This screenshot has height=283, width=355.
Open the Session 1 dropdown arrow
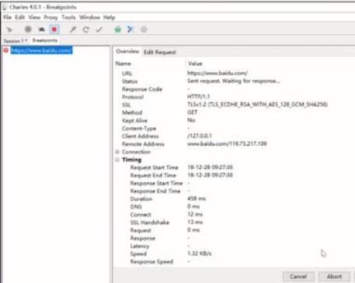click(26, 40)
